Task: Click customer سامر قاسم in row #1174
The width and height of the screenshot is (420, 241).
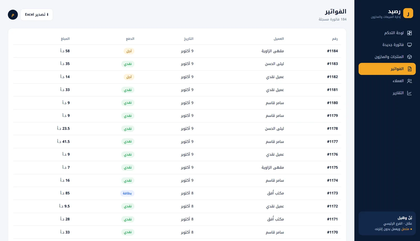Action: click(275, 180)
